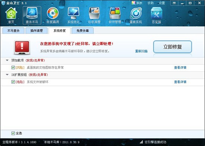205x146 pixels.
Task: Click the 重新扫描 link
Action: [x=141, y=51]
